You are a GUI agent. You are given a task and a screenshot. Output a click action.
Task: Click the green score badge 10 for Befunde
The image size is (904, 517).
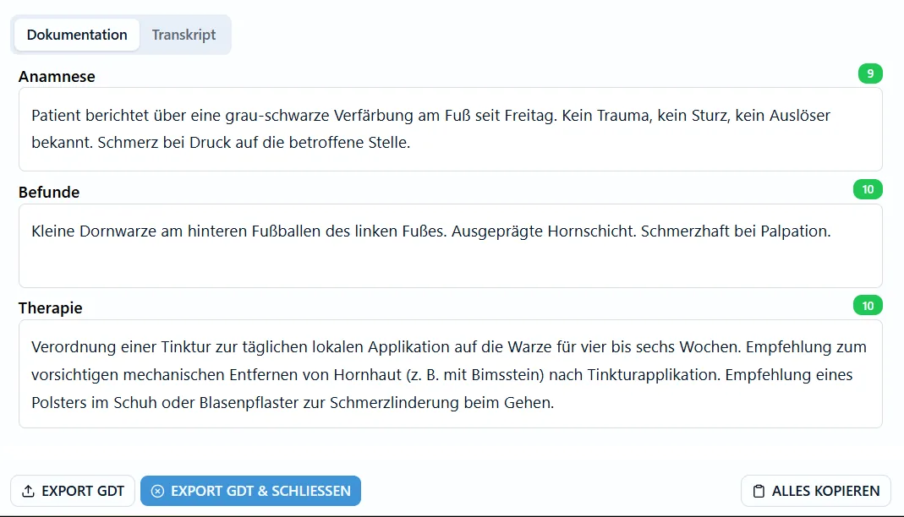[x=868, y=189]
